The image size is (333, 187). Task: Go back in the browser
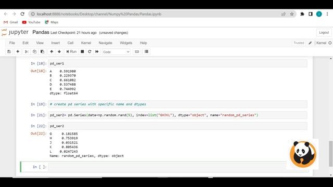pyautogui.click(x=6, y=14)
